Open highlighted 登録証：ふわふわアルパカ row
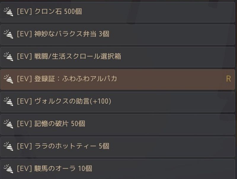The image size is (237, 179). tap(118, 79)
